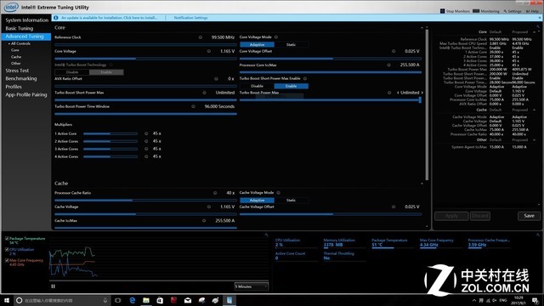Click the Save button
544x306 pixels.
(x=529, y=216)
